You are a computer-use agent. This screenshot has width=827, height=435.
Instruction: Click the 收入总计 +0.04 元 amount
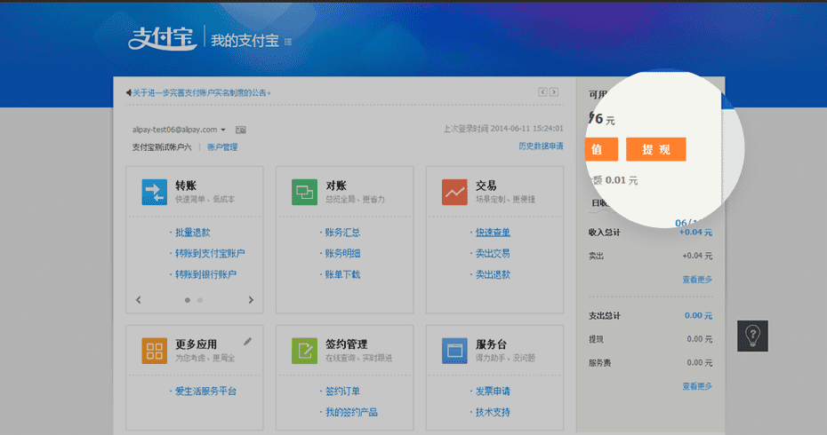[695, 233]
